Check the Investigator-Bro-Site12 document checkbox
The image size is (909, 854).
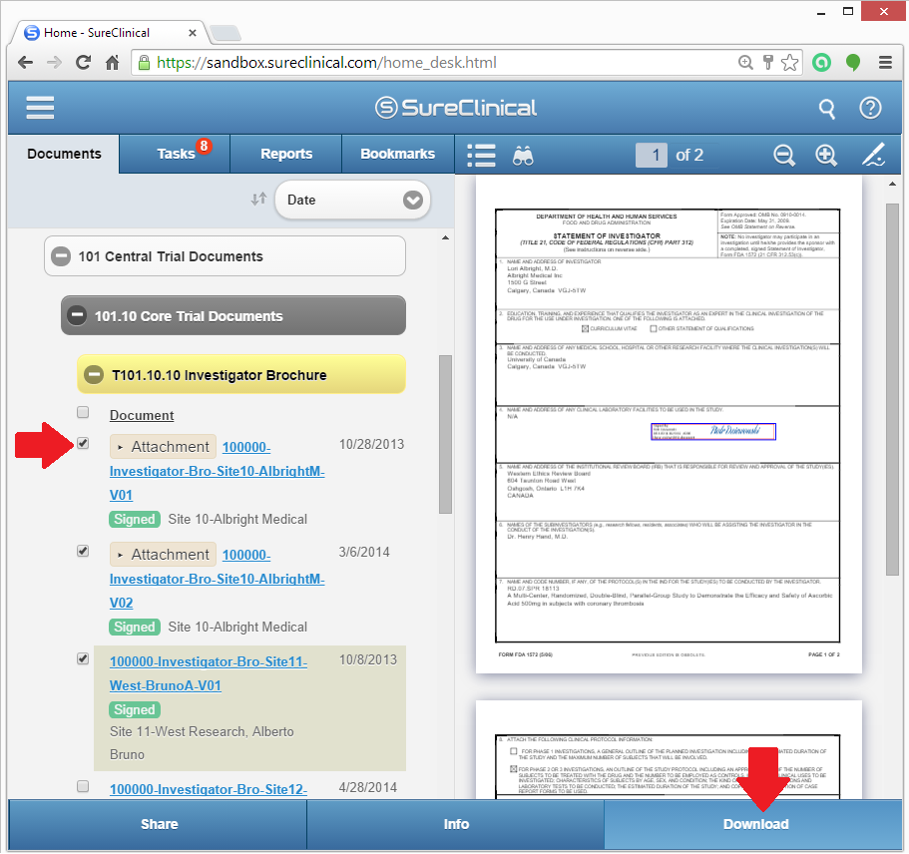point(83,786)
